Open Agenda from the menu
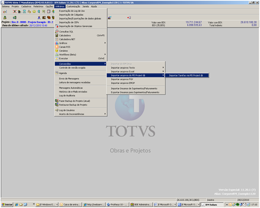Screen dimensions: 260x208 click(81, 73)
